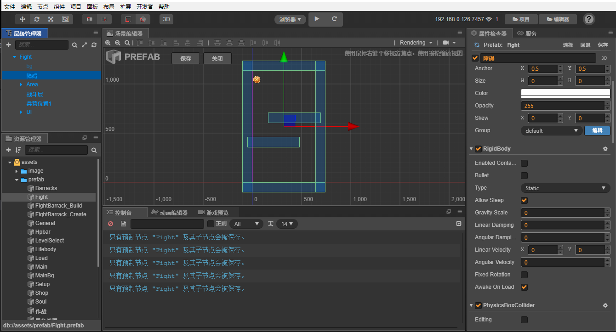Toggle the Allow Sleep checkbox
This screenshot has width=616, height=332.
coord(524,200)
